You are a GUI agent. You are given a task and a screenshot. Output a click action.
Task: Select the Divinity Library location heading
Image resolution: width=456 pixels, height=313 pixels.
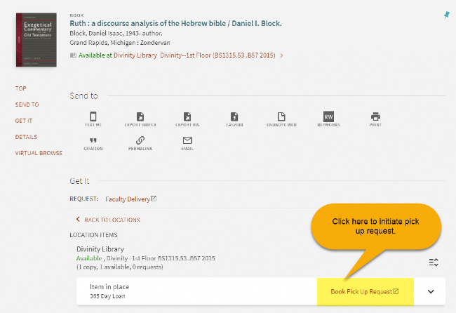(100, 249)
